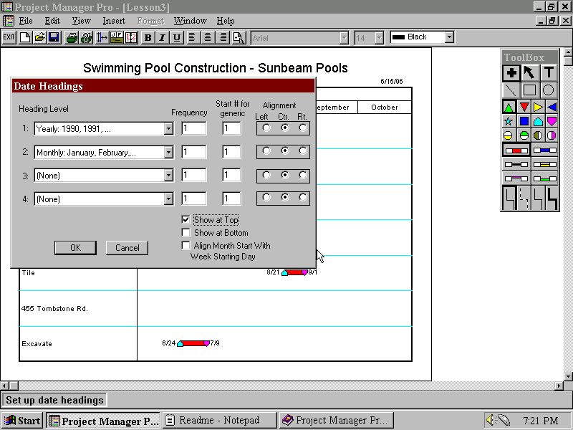Select the cyan star symbol
The height and width of the screenshot is (430, 573).
coord(509,121)
